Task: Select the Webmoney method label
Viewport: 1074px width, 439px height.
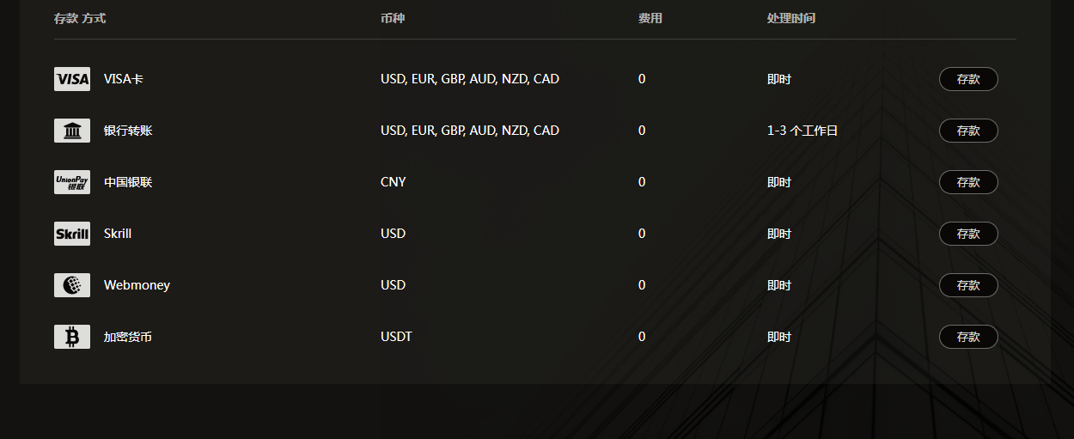Action: (137, 285)
